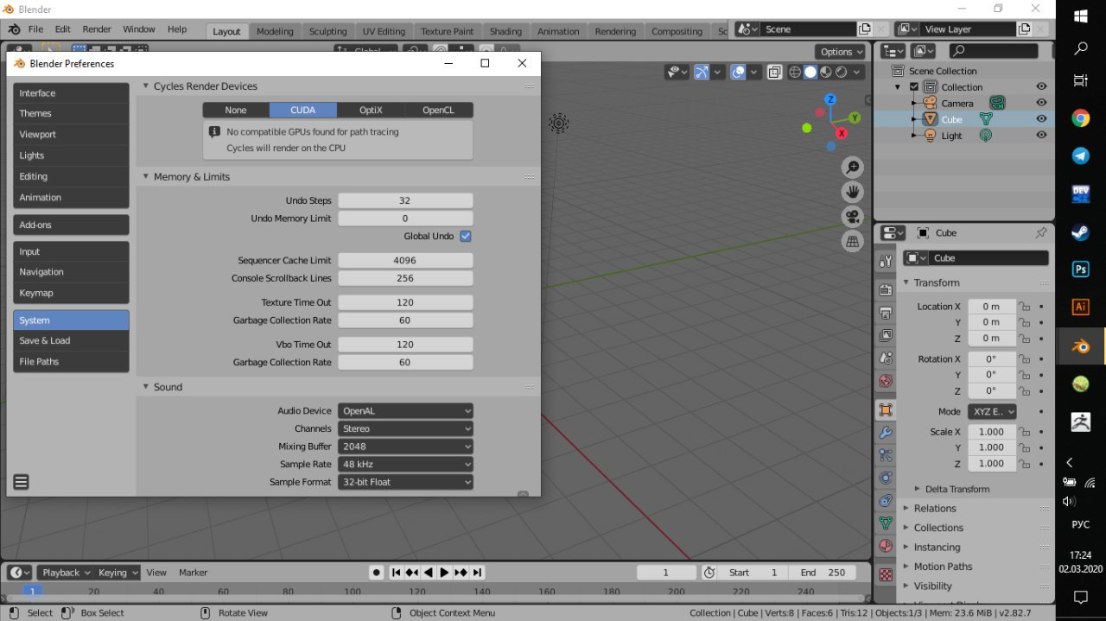This screenshot has height=621, width=1106.
Task: Collapse the Memory & Limits section
Action: 191,176
